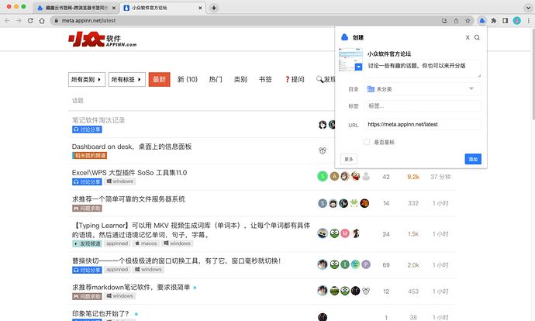
Task: Open the blue cloud bookmark extension icon
Action: point(481,21)
